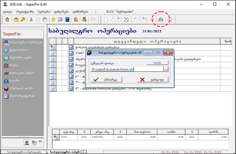Open the სერვისი menu

pyautogui.click(x=44, y=12)
